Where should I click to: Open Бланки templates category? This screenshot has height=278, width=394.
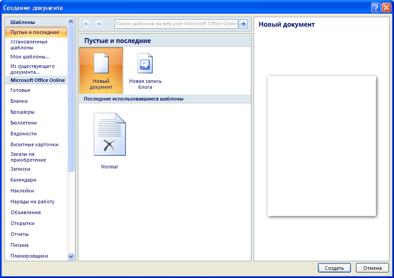[x=36, y=101]
